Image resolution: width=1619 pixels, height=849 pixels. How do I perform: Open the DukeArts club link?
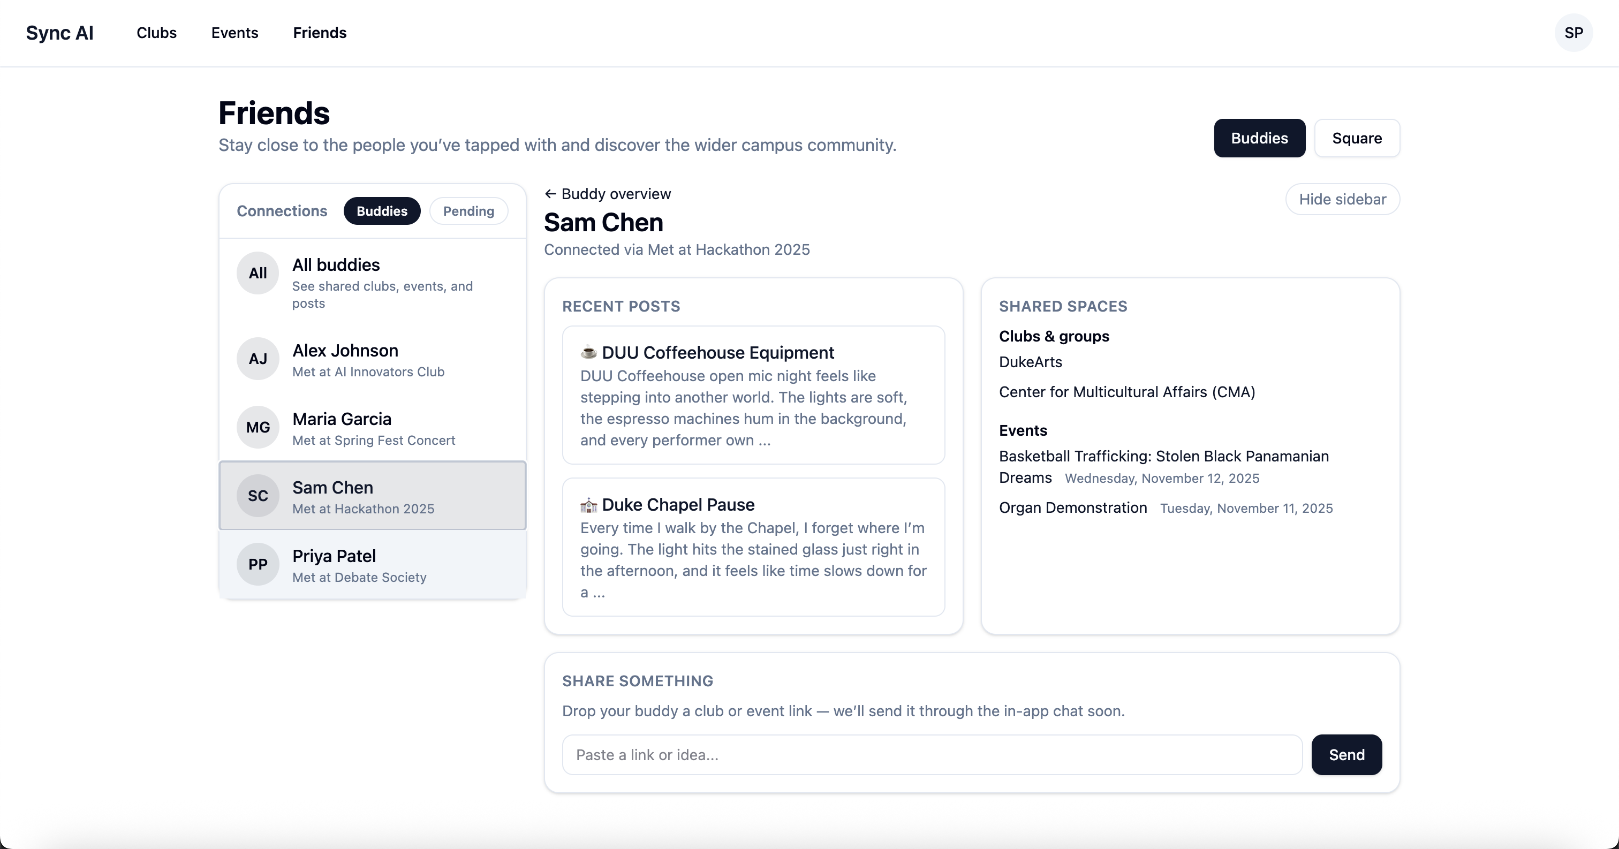coord(1030,362)
